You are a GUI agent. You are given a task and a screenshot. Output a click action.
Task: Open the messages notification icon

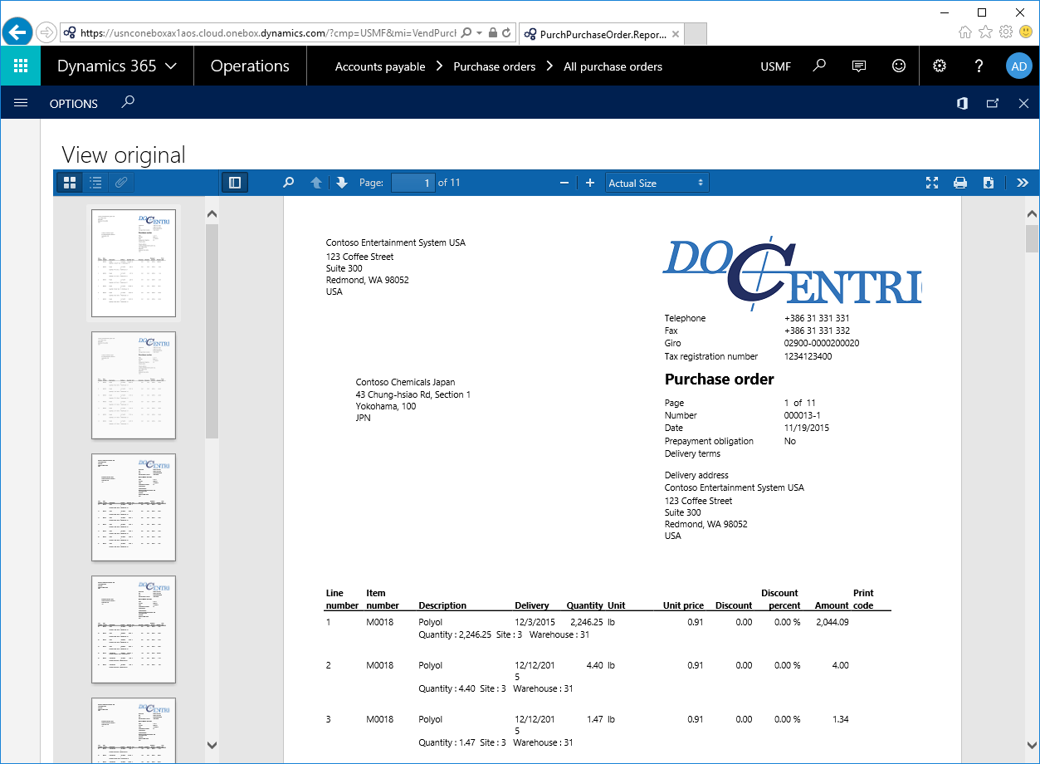pyautogui.click(x=859, y=66)
